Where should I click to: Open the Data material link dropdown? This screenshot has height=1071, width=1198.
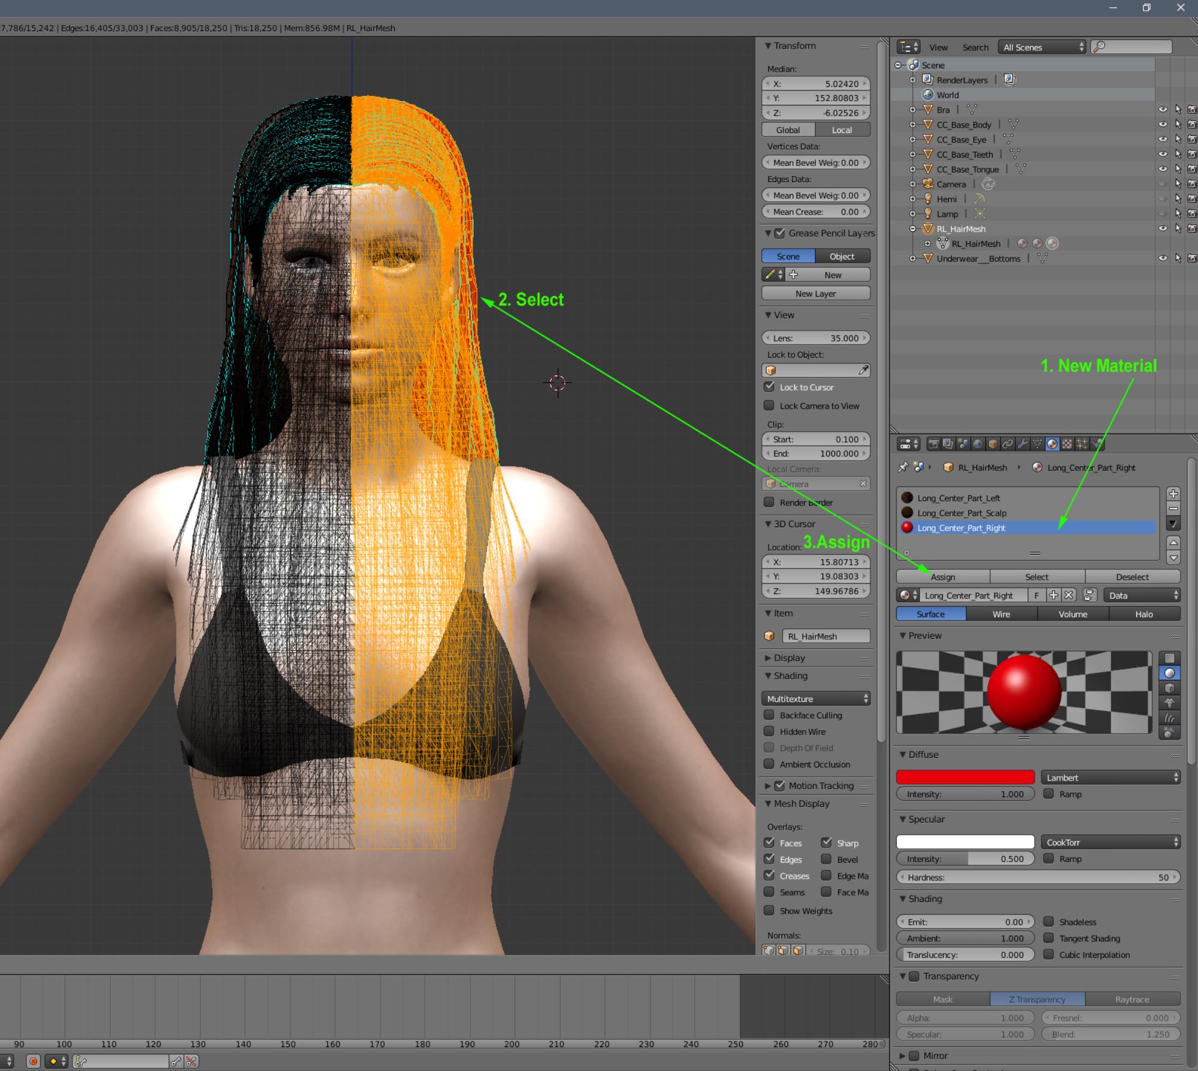[x=1142, y=595]
